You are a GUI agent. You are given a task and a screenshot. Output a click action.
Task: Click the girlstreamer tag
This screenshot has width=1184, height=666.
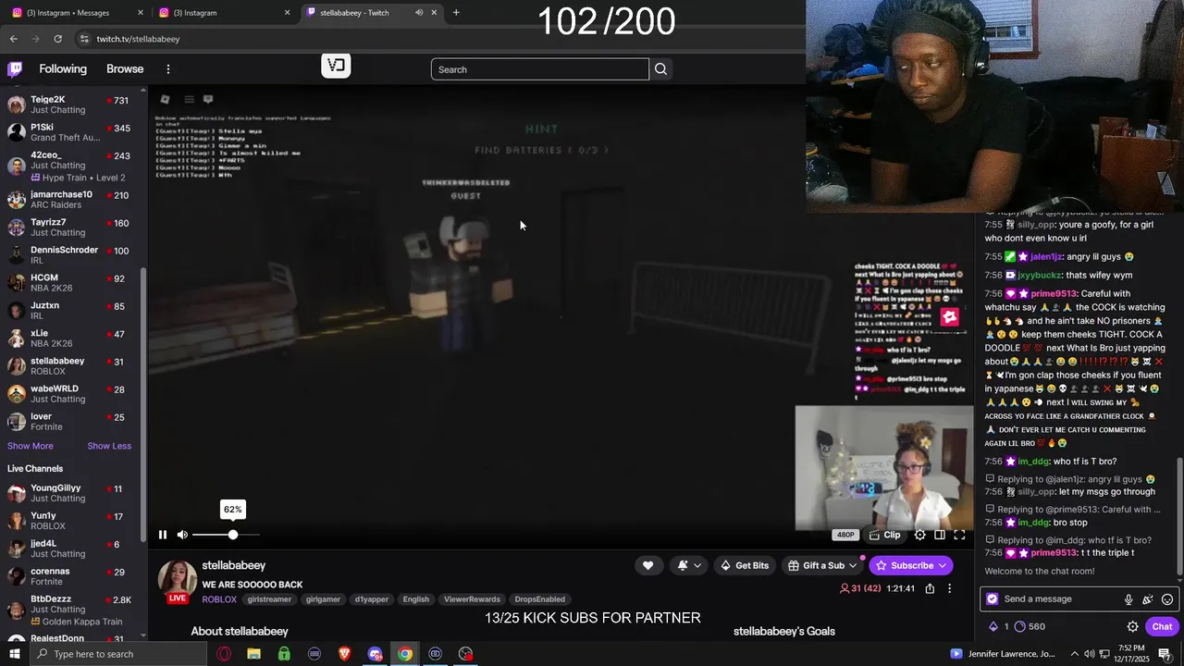(x=269, y=599)
